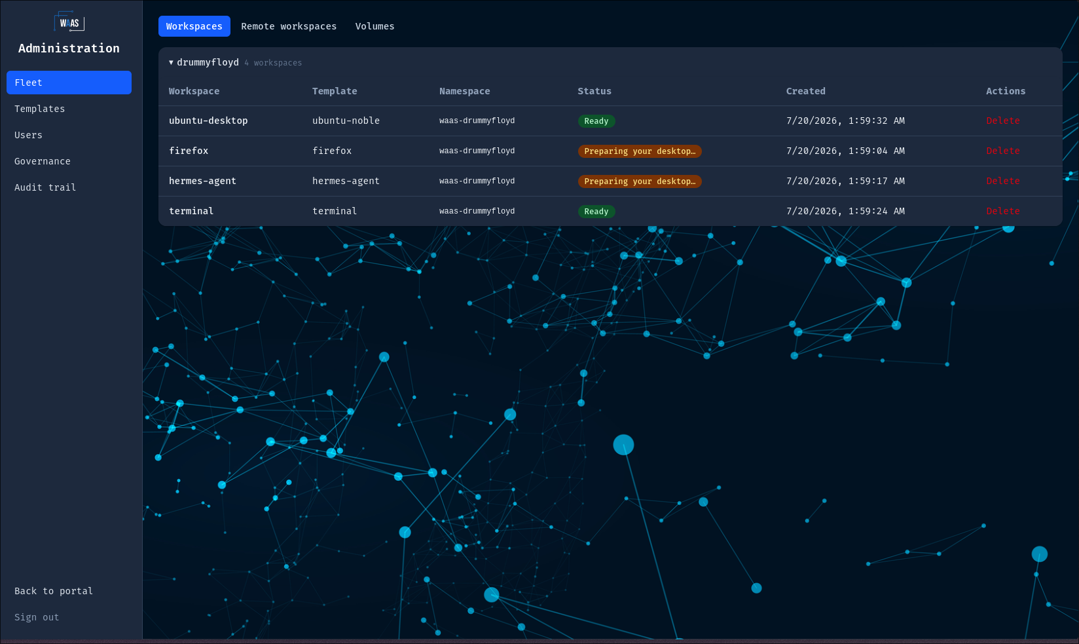Open Users in the sidebar
The image size is (1079, 644).
(69, 135)
